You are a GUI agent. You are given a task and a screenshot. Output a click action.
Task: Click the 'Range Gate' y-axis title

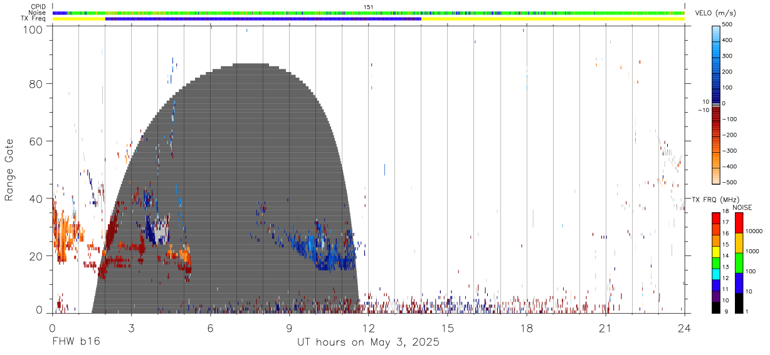(9, 170)
